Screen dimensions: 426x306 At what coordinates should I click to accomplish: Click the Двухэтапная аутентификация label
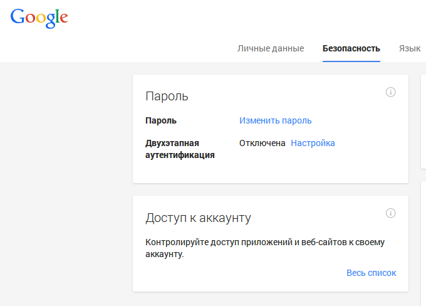click(x=180, y=149)
